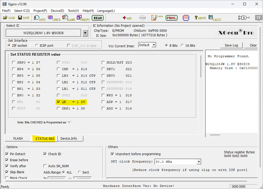Expand the Vcc Current Imax dropdown
The height and width of the screenshot is (189, 263).
[154, 45]
